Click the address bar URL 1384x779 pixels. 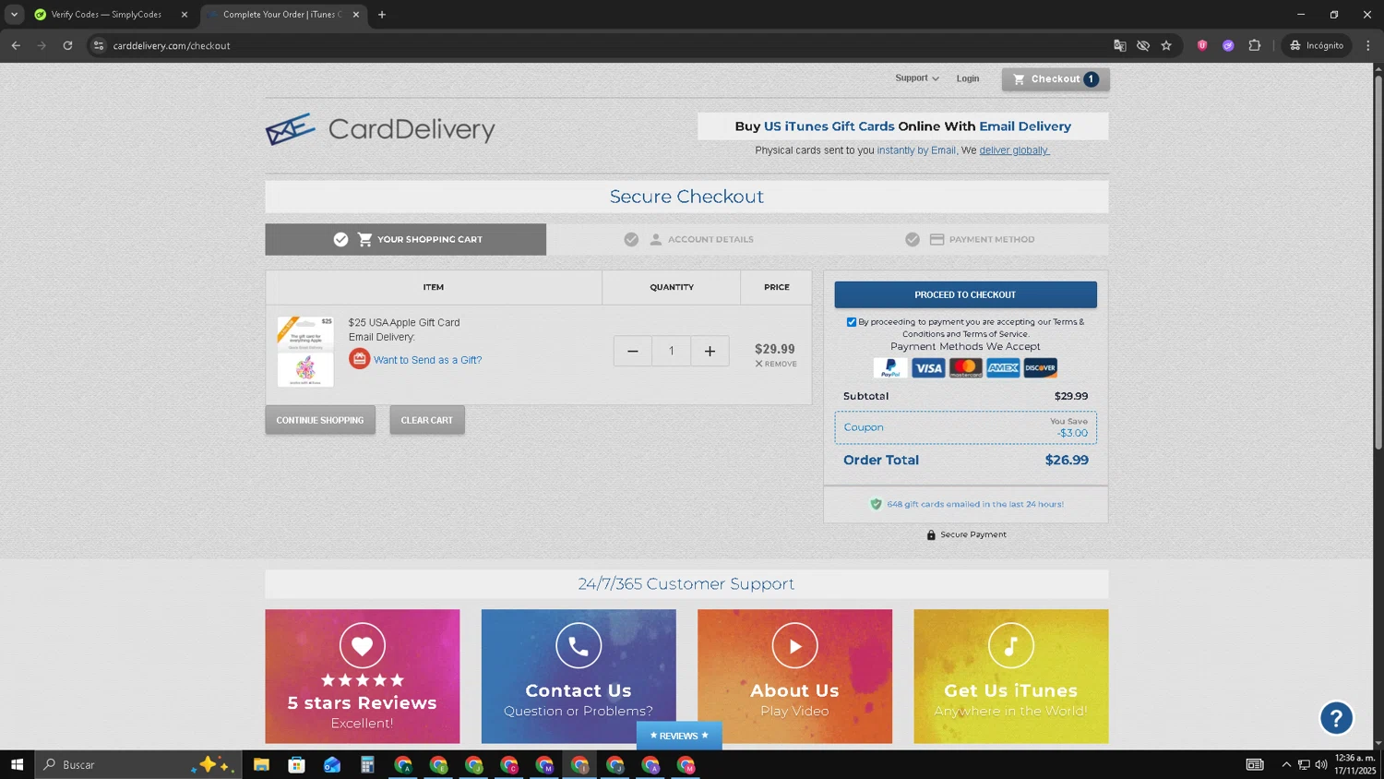pos(172,45)
